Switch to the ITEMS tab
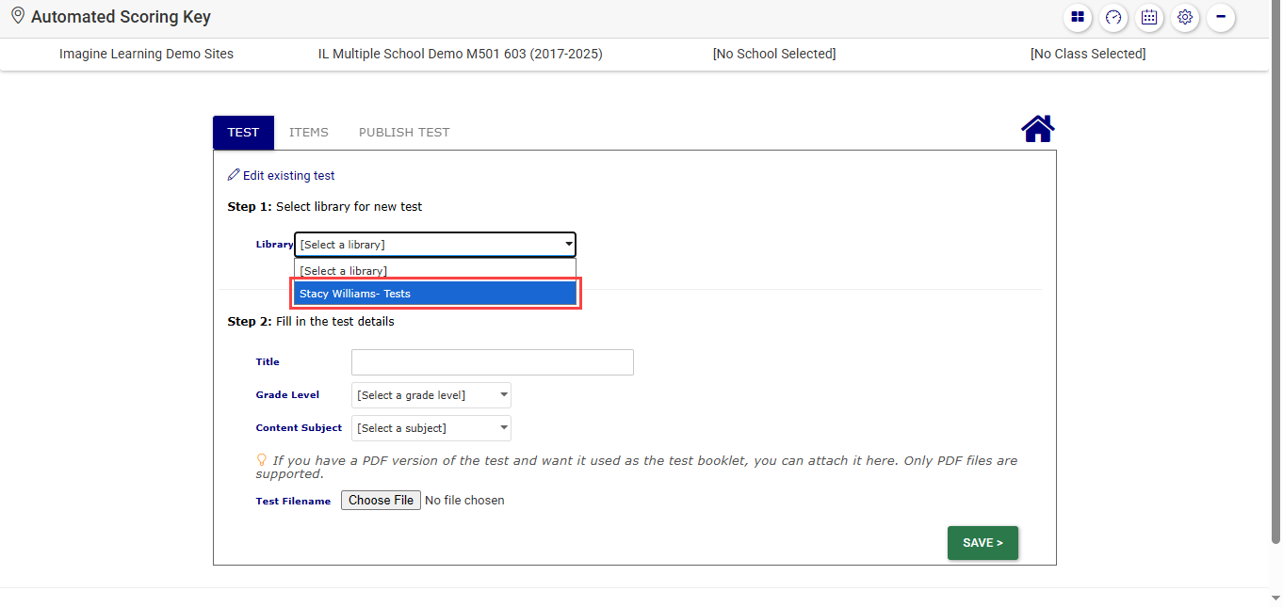This screenshot has height=607, width=1283. coord(309,132)
